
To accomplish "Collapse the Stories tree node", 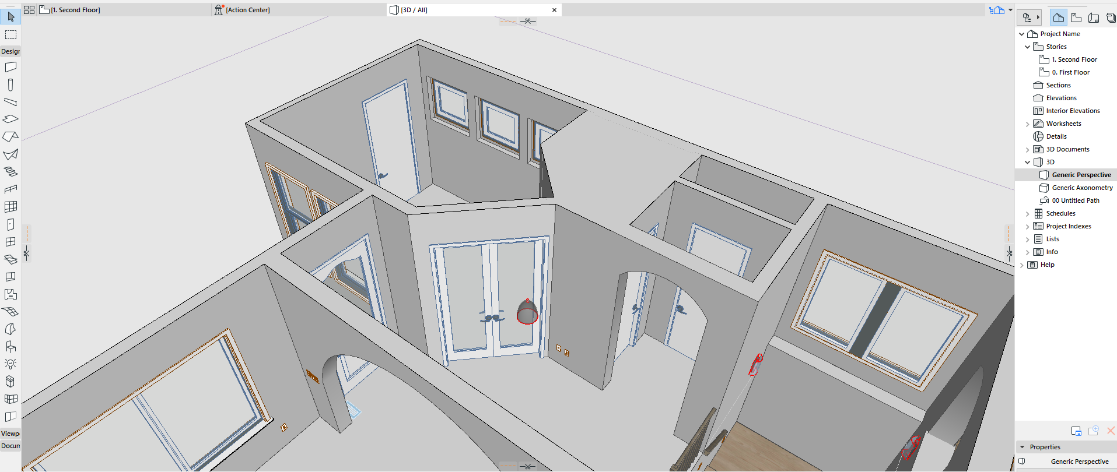I will 1028,47.
